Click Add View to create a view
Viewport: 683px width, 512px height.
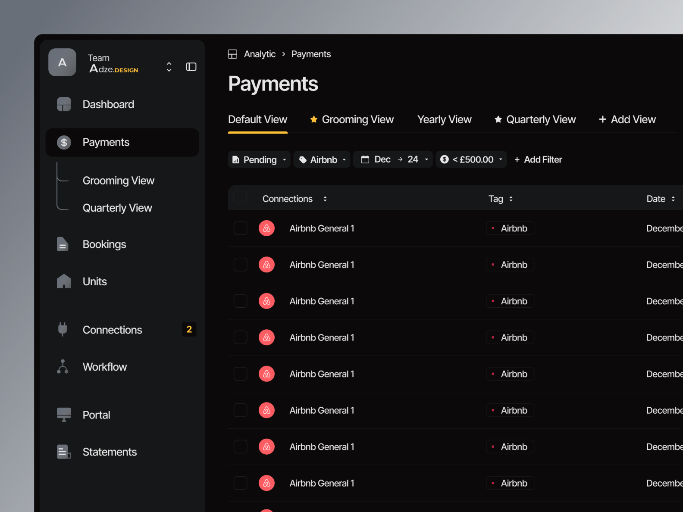(x=627, y=119)
